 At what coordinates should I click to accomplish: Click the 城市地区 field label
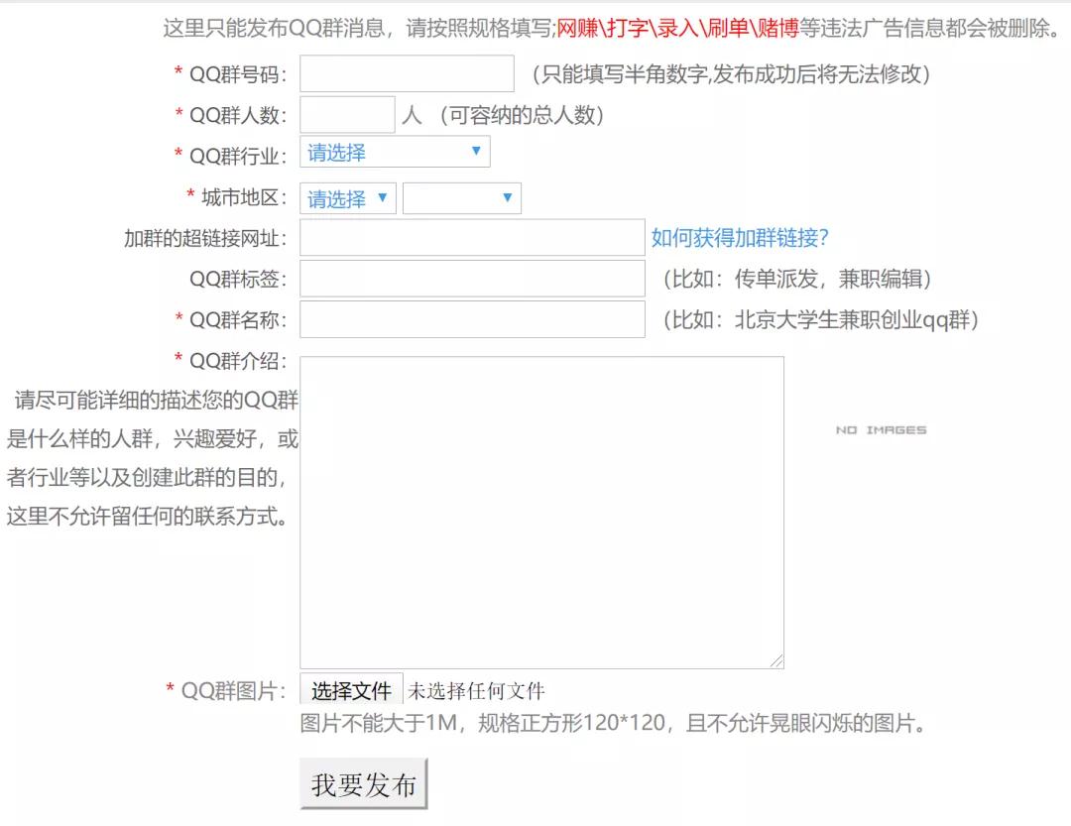[x=243, y=198]
